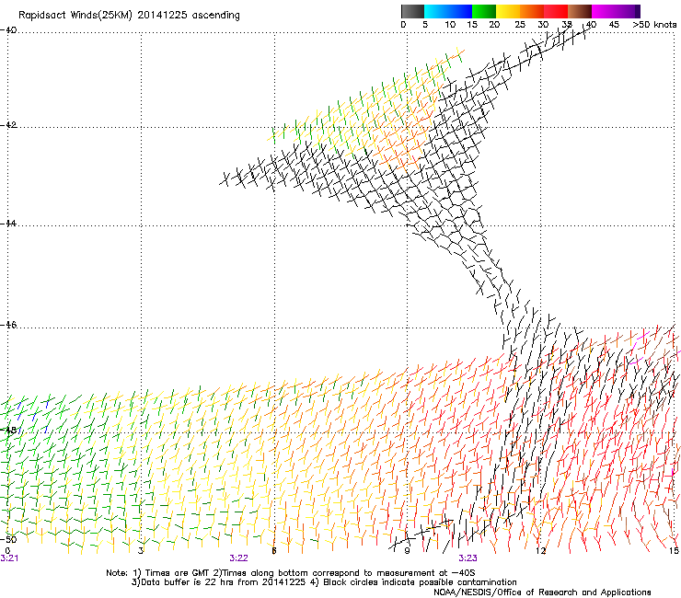Select the '>50 knots' legend label
Image resolution: width=681 pixels, height=598 pixels.
(x=654, y=24)
